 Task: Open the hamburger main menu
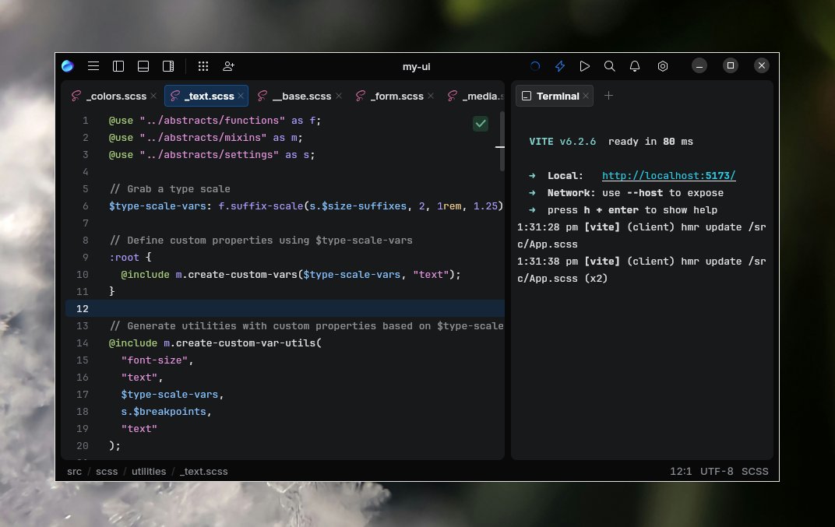click(93, 66)
